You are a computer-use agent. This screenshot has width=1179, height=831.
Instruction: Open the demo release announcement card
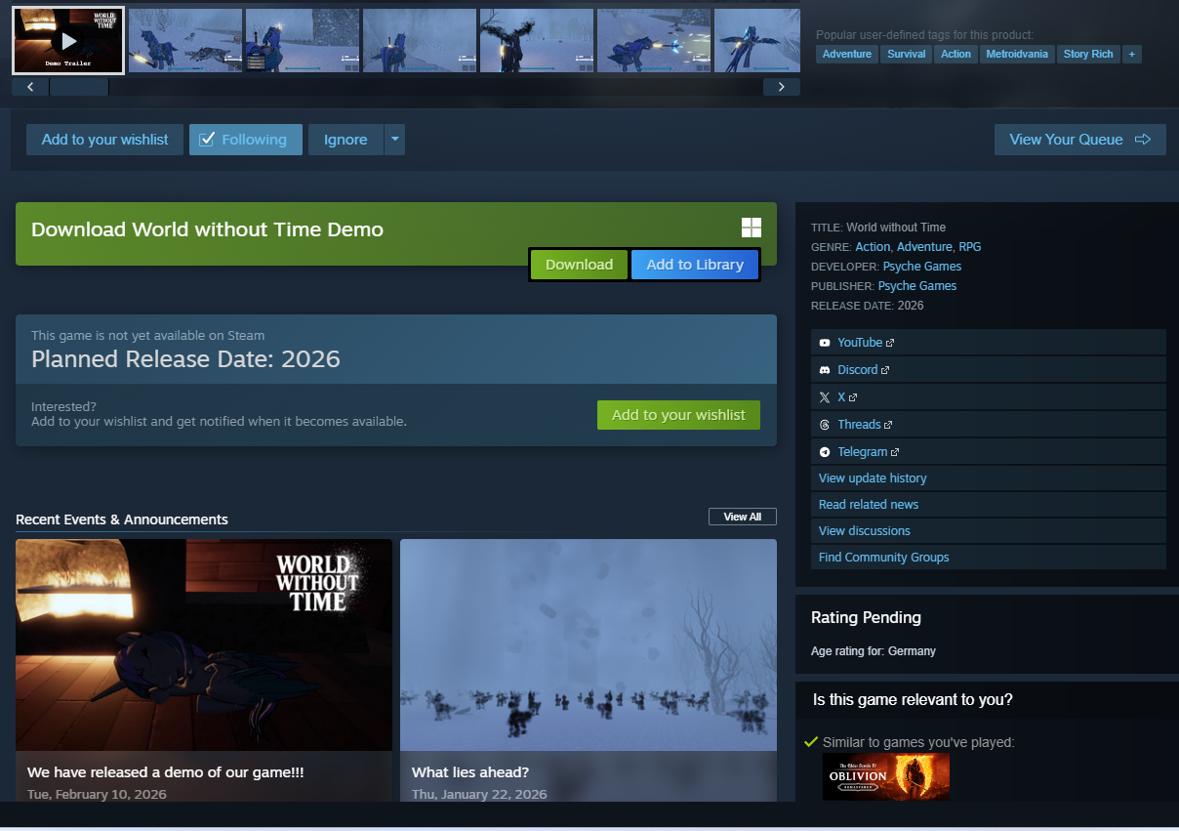tap(204, 670)
